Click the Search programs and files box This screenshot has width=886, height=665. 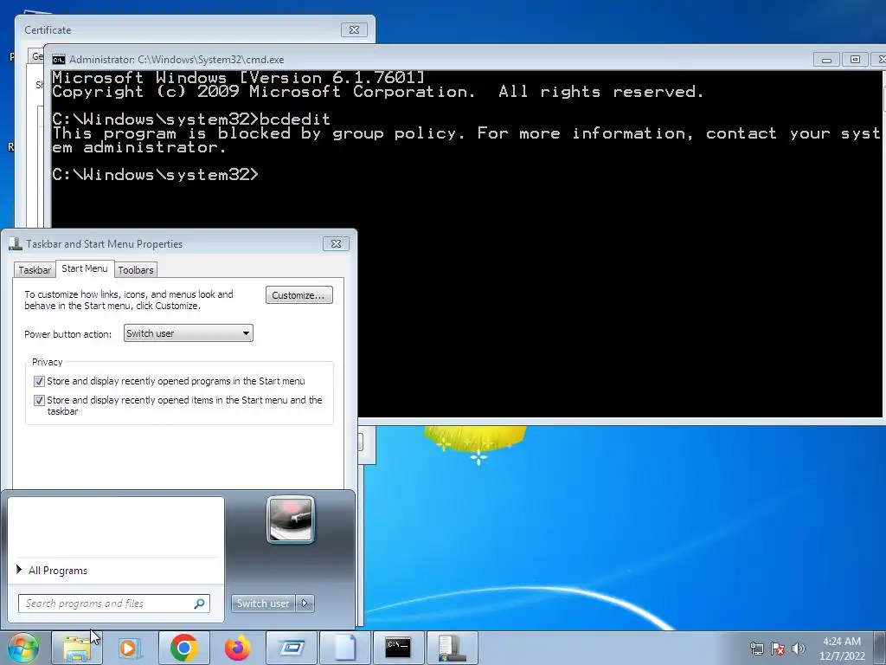pos(114,604)
